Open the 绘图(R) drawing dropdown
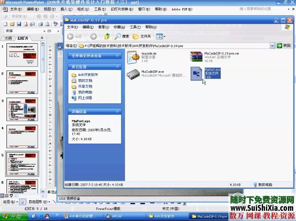296x221 pixels. click(11, 202)
